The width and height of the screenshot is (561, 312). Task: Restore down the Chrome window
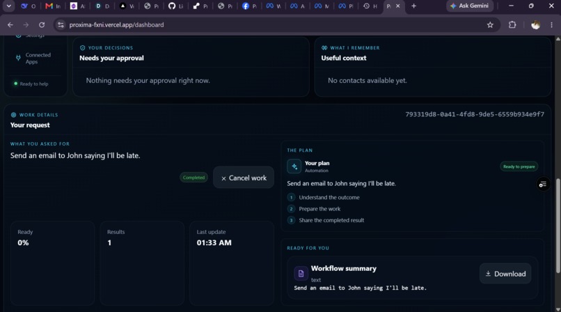[x=531, y=6]
